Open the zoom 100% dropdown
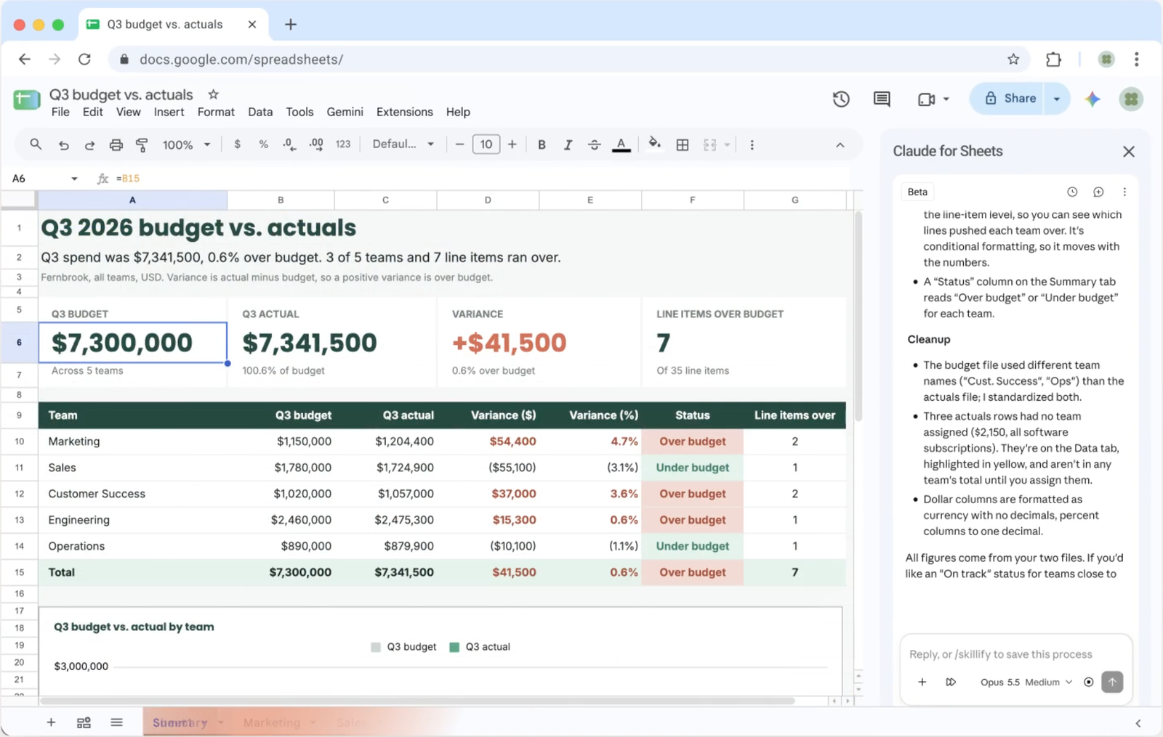1163x737 pixels. tap(186, 144)
